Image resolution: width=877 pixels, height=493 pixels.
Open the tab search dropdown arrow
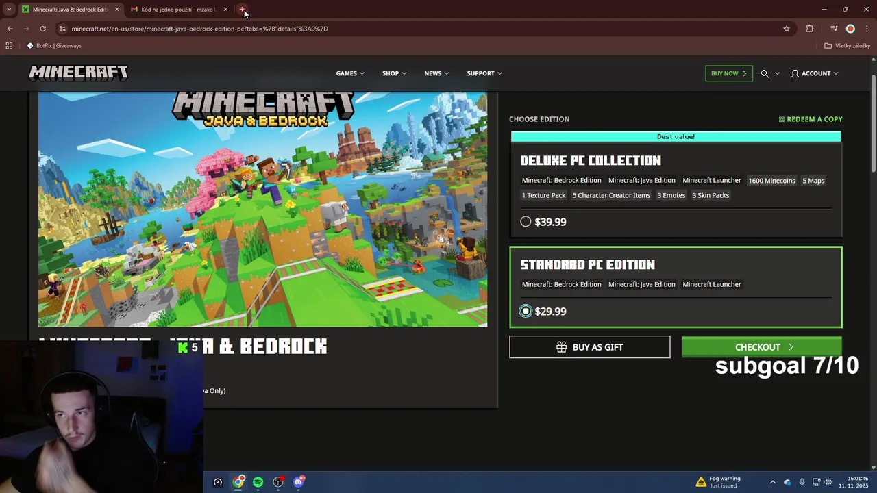pos(9,10)
